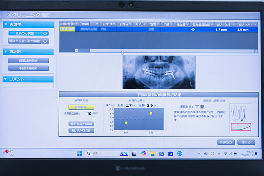This screenshot has width=264, height=176.
Task: Open the 依頼日 column filter dropdown
Action: (96, 24)
